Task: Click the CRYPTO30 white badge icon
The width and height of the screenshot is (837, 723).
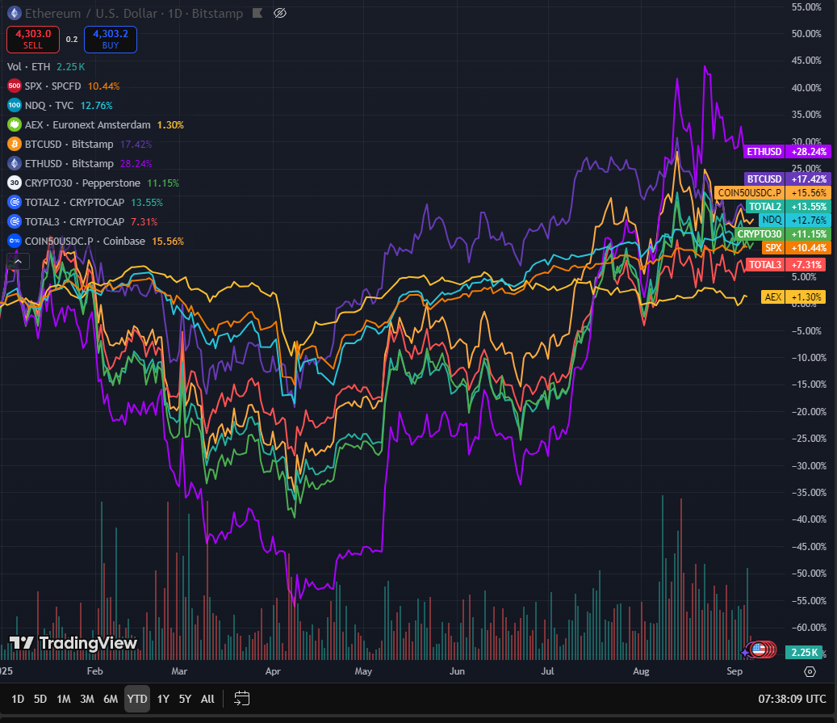Action: point(15,183)
